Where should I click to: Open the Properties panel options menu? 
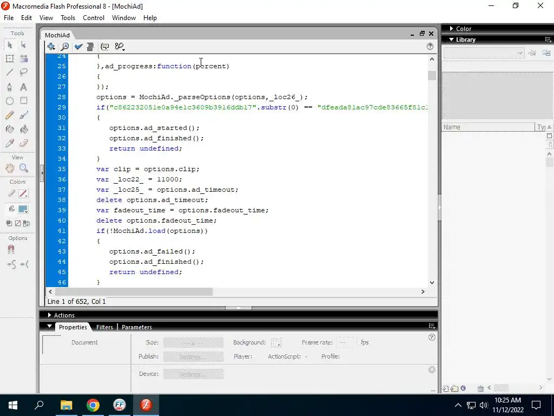tap(432, 326)
